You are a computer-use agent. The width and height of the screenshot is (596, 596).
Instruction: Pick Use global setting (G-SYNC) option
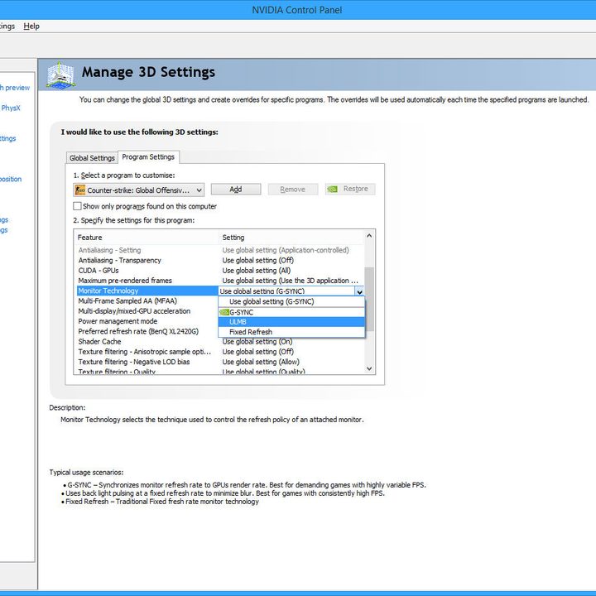pos(291,301)
